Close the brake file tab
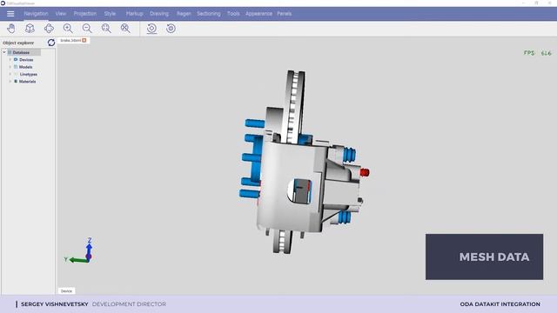 click(84, 41)
